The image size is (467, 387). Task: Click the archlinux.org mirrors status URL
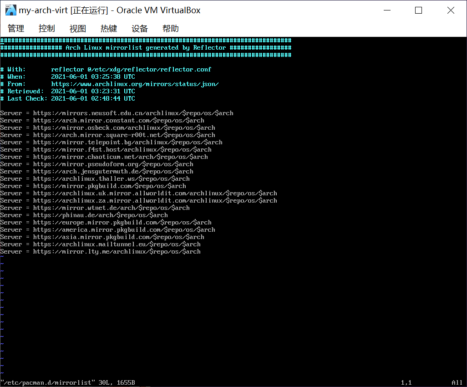coord(135,84)
